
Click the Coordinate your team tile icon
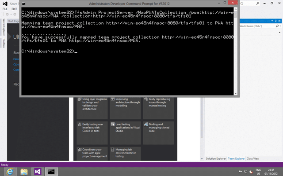coord(80,150)
